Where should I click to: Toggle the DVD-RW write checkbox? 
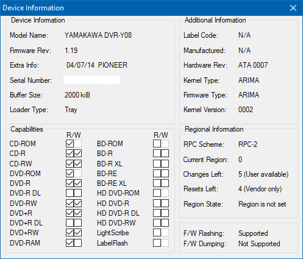77,203
